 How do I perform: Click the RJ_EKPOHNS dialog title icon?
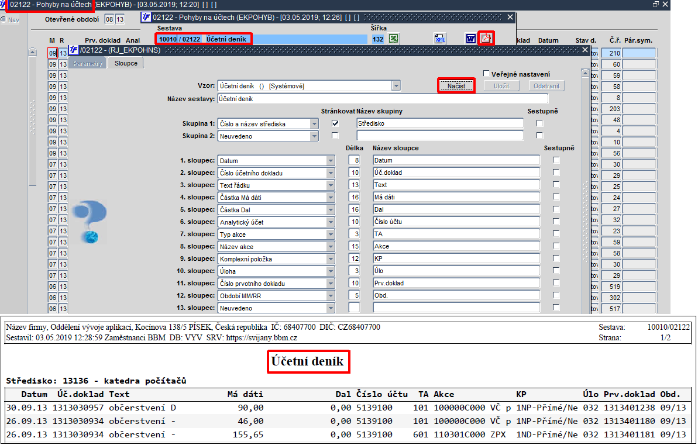tap(74, 50)
